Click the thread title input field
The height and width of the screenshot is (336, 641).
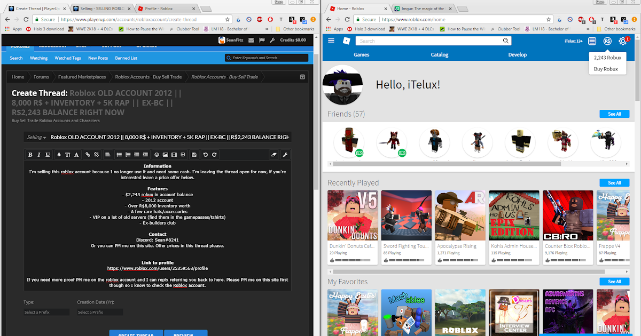click(170, 137)
